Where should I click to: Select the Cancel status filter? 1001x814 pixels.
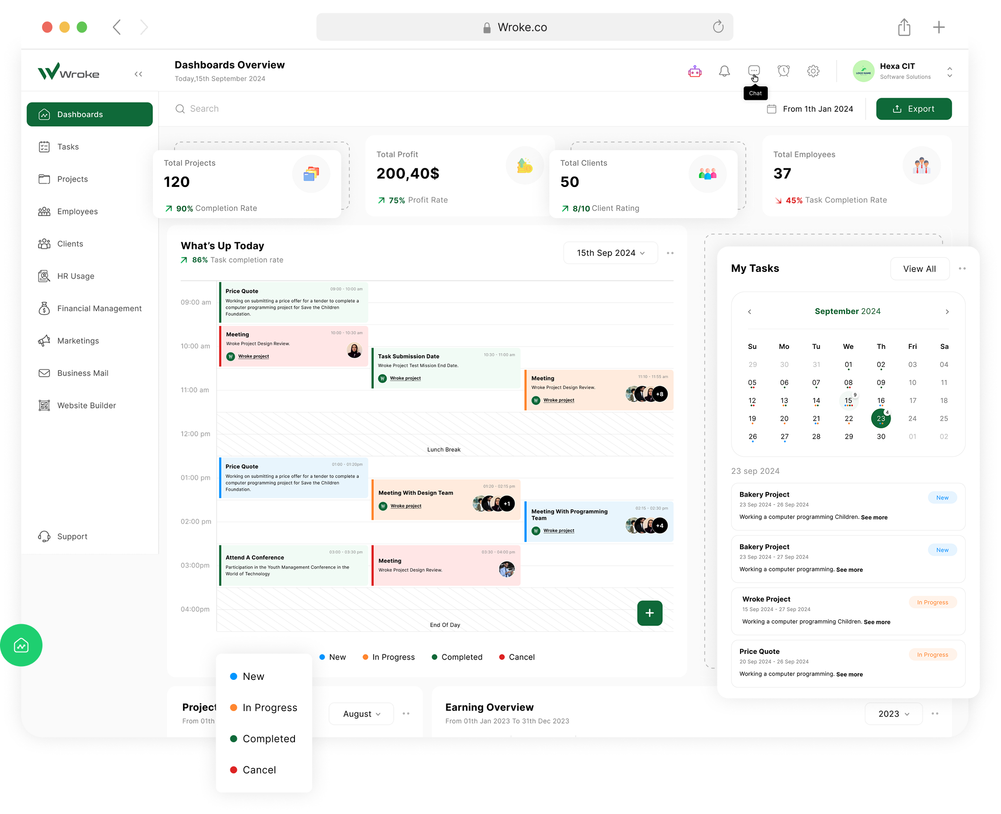259,770
